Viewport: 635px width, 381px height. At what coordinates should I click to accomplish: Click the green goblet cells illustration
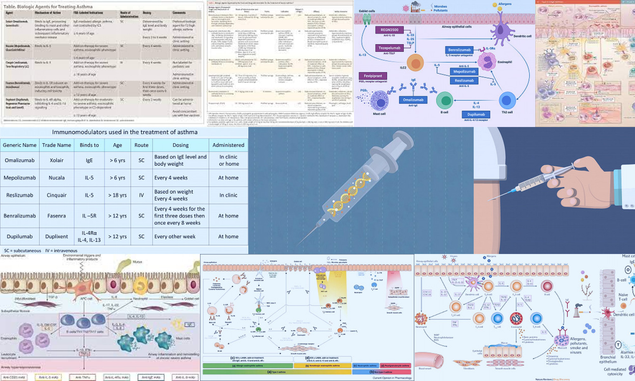tap(367, 19)
